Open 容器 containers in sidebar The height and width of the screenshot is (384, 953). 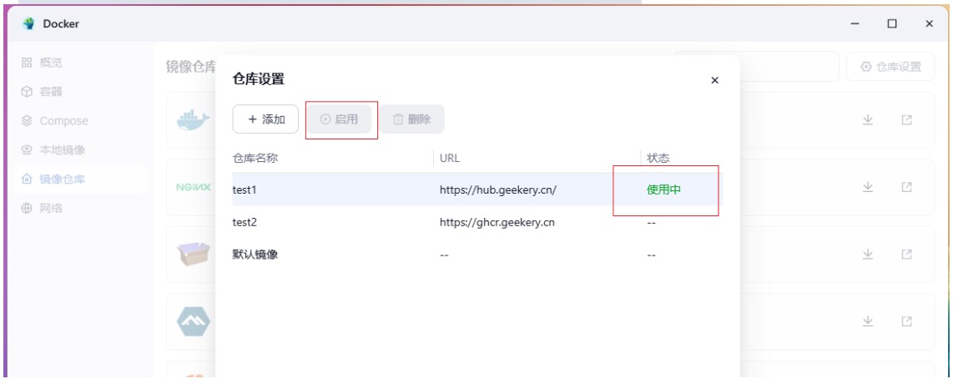80,92
